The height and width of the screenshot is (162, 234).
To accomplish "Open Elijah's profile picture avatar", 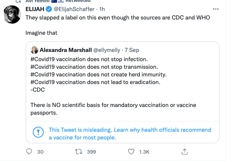I will click(x=13, y=16).
